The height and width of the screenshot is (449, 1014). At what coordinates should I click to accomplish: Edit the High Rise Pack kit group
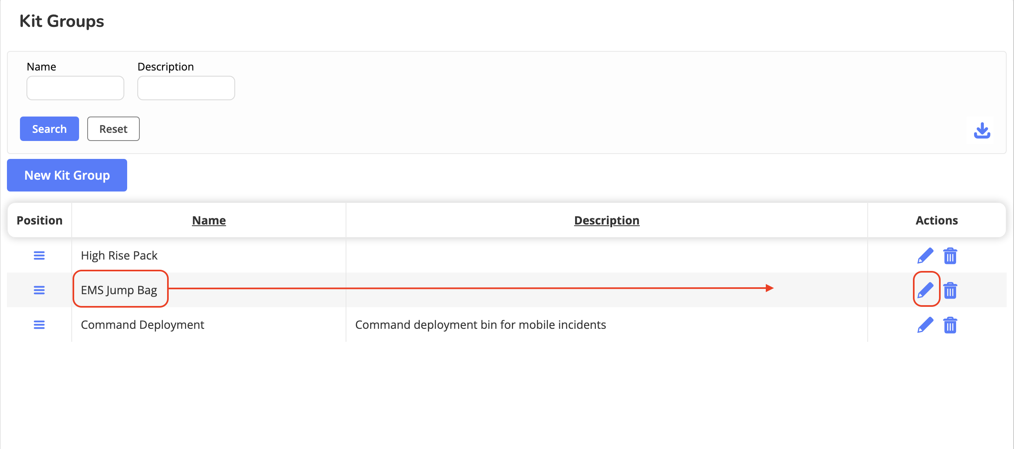coord(925,256)
